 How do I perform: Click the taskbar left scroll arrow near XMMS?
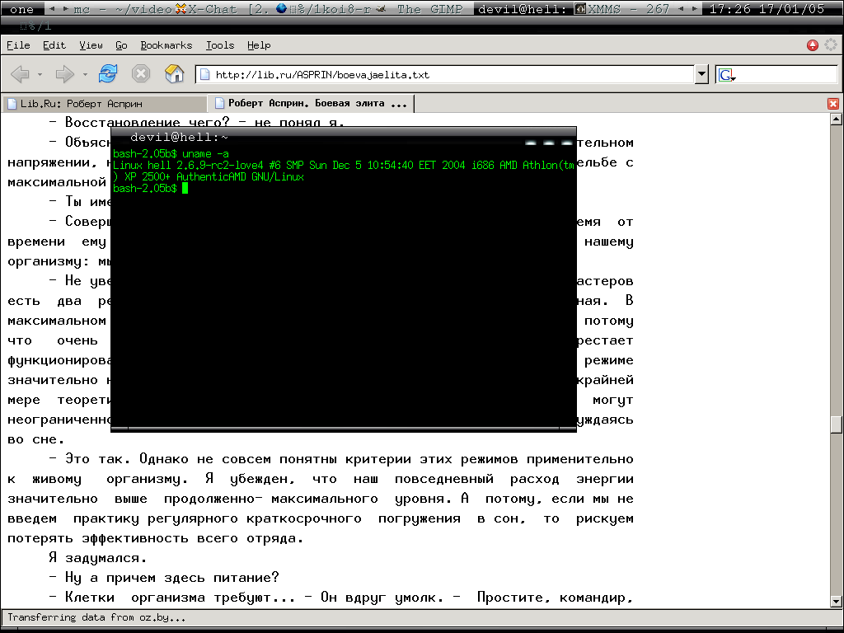(x=681, y=8)
